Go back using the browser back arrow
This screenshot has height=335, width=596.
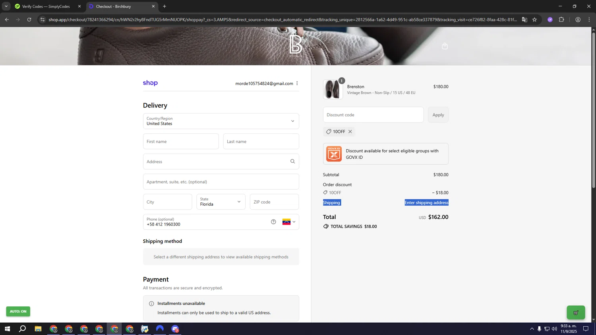7,19
